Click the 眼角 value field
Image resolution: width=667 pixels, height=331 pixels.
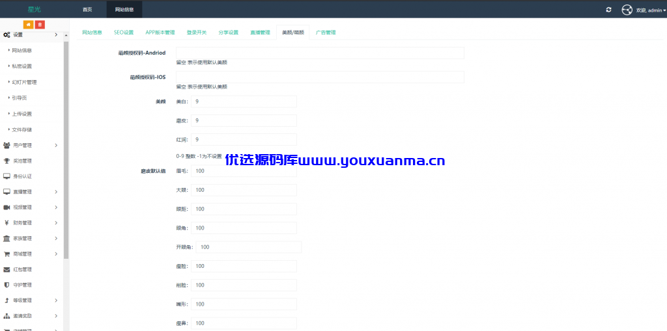coord(244,228)
